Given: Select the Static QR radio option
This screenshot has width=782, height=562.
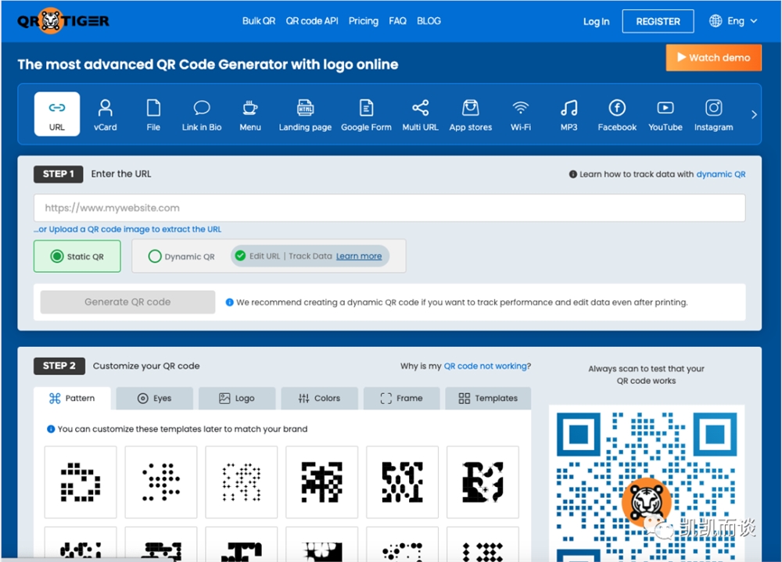Looking at the screenshot, I should (x=77, y=256).
